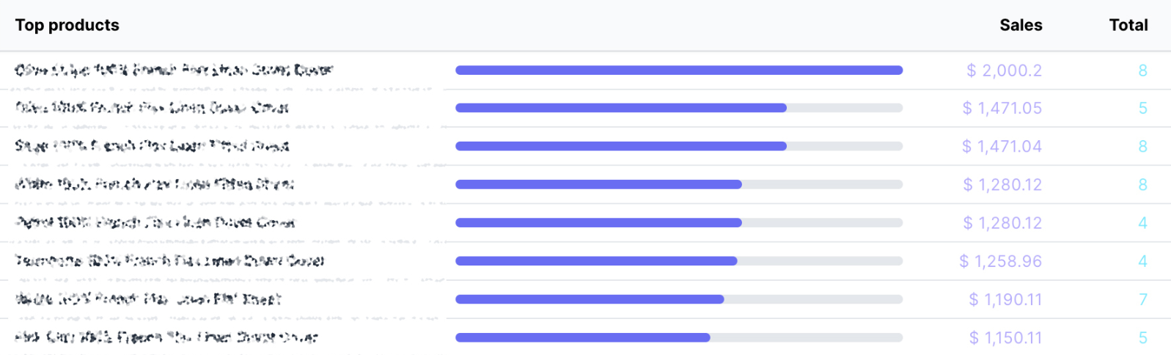Select the $ 1,150.11 sales amount
The width and height of the screenshot is (1171, 355).
coord(1005,337)
